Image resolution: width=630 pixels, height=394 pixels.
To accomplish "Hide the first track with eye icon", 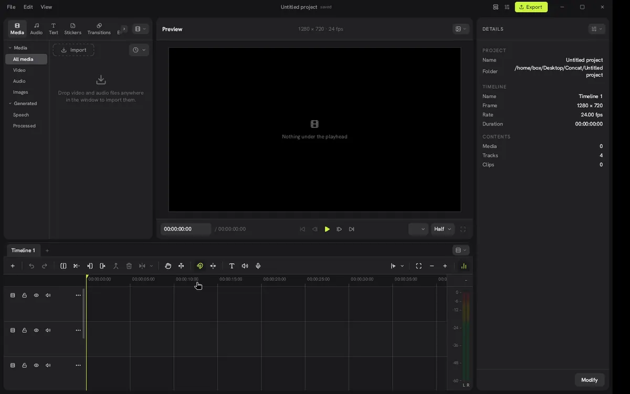I will [x=36, y=295].
